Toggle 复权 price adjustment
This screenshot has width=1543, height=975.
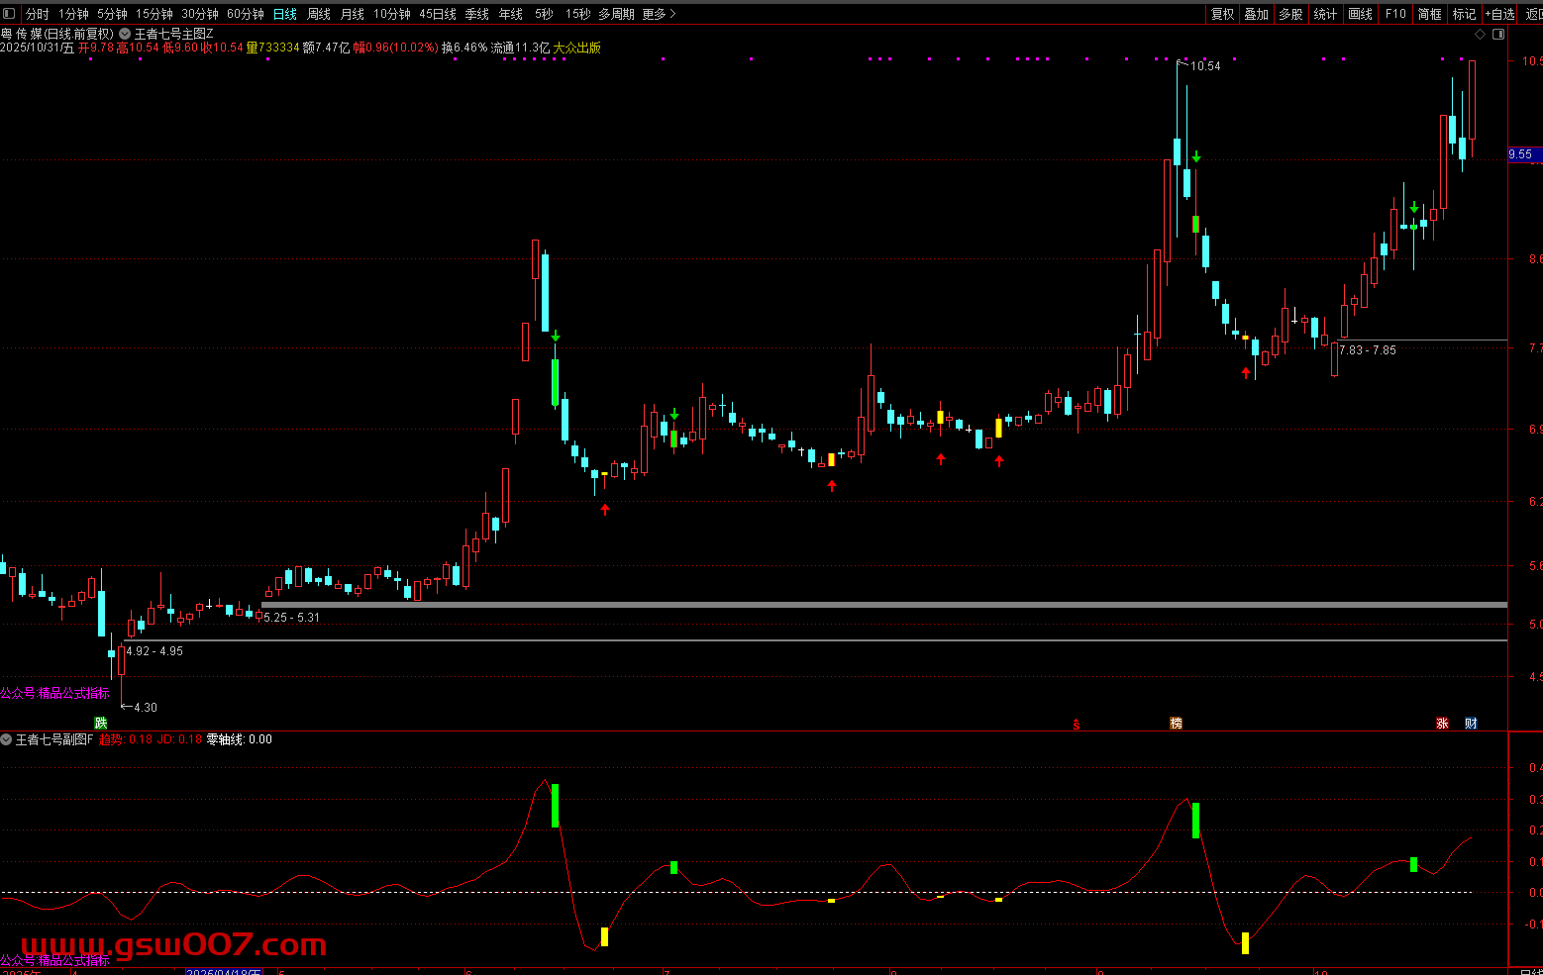click(1223, 14)
